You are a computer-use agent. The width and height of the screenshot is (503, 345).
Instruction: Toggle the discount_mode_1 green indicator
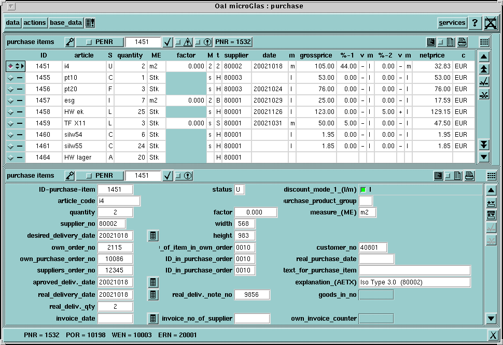pyautogui.click(x=363, y=190)
